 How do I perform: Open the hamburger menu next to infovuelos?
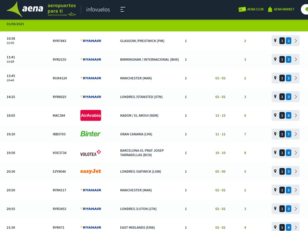(122, 10)
